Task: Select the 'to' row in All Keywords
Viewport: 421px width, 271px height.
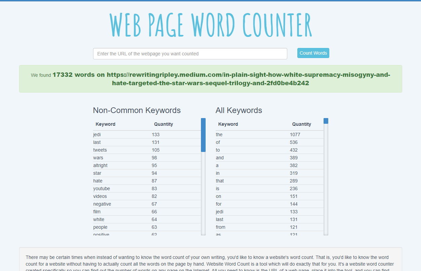Action: tap(269, 150)
